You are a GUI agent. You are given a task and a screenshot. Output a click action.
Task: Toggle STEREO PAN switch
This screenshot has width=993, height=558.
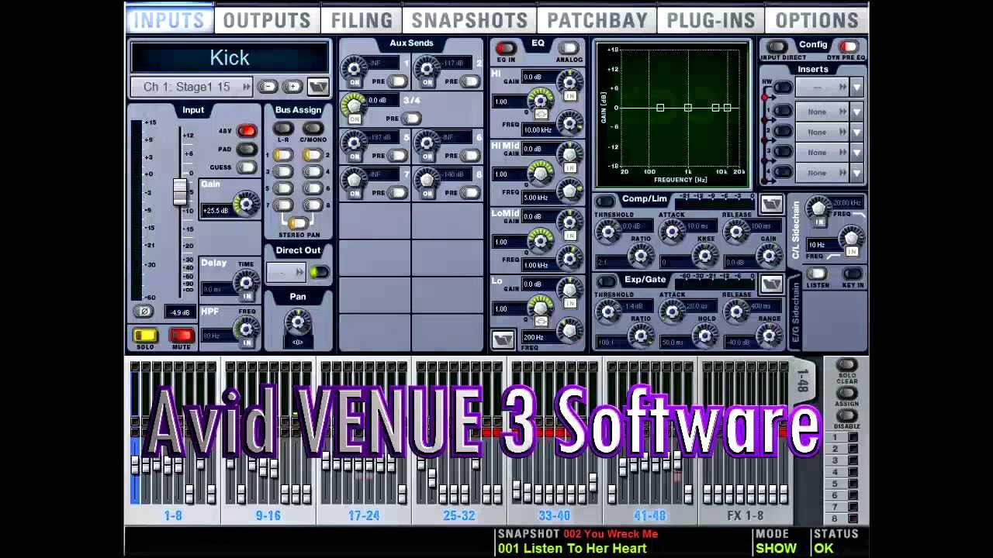pyautogui.click(x=298, y=224)
